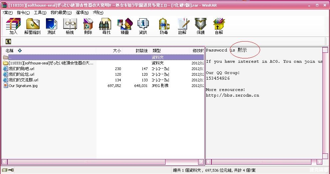Click the comment pane horizontal scrollbar thumb

click(x=261, y=162)
